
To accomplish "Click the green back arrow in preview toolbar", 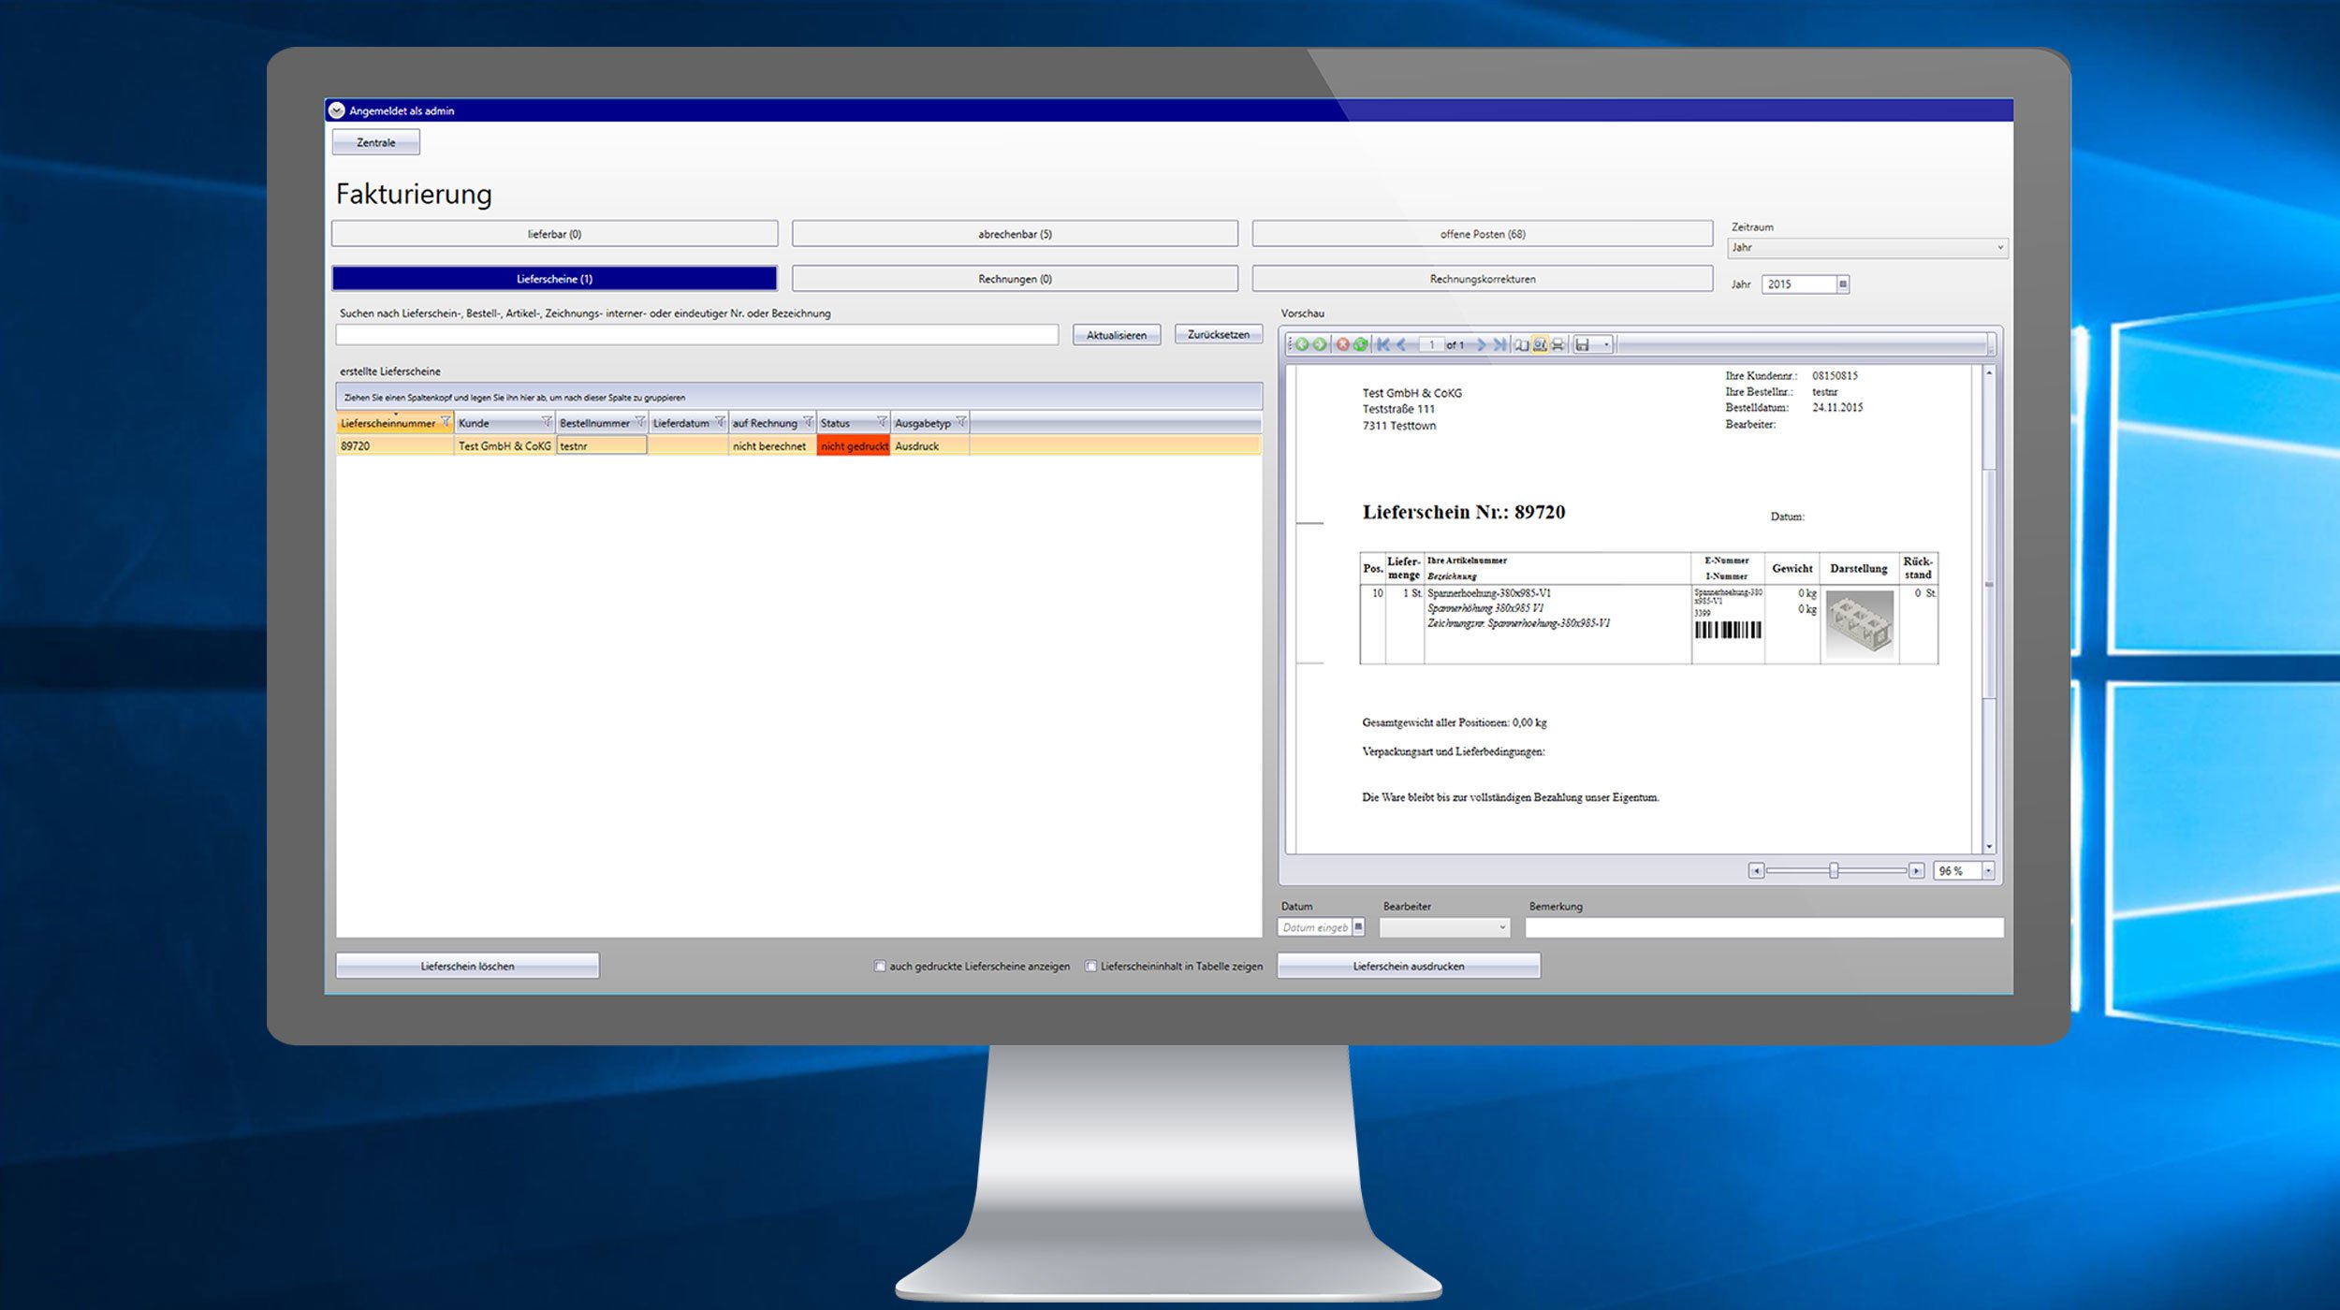I will coord(1301,345).
